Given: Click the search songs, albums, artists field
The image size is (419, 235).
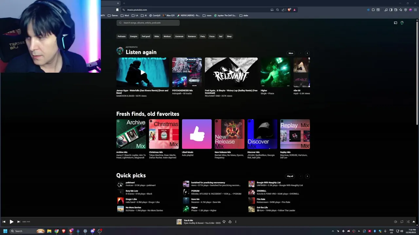Looking at the screenshot, I should [148, 23].
